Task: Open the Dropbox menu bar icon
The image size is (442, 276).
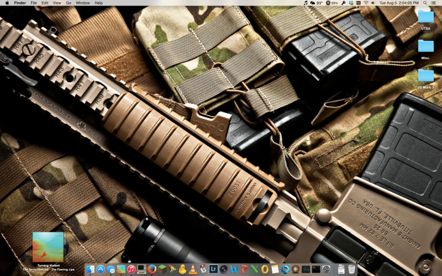Action: coord(351,3)
